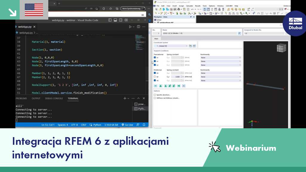The width and height of the screenshot is (306, 172).
Task: Click Ln 53, Col 1 status item
Action: 48,125
